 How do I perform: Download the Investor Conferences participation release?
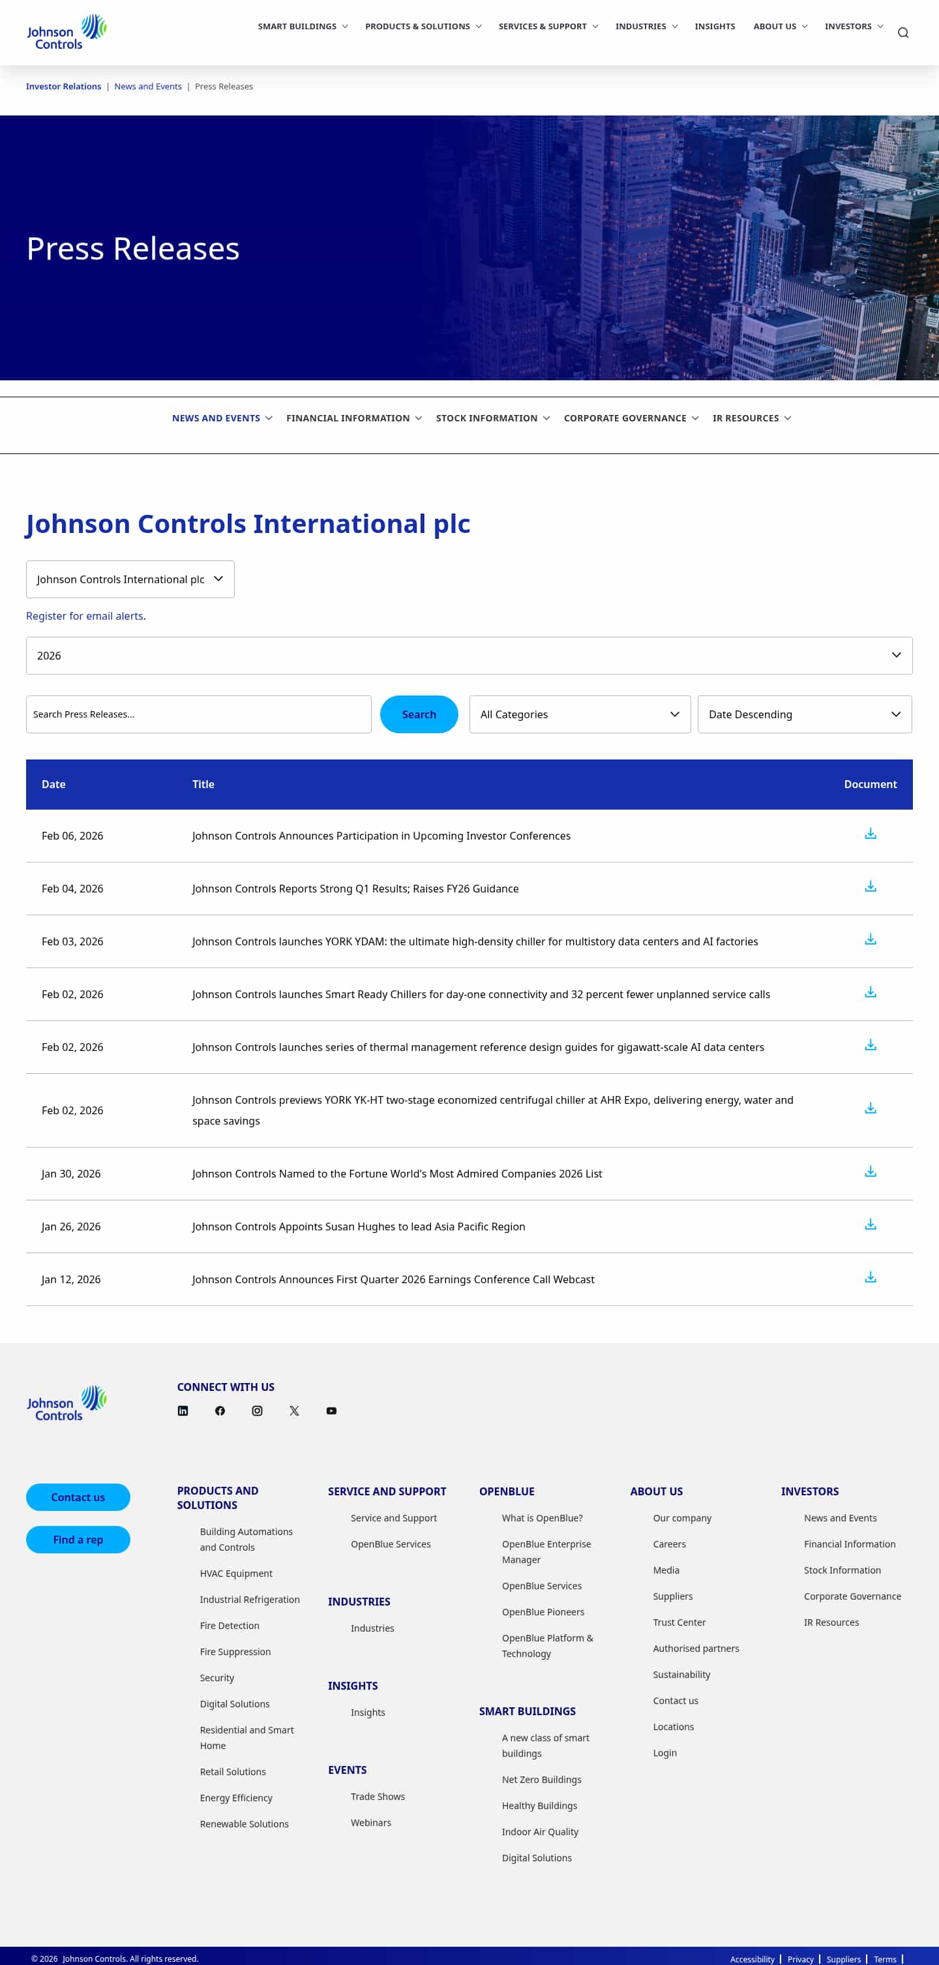pyautogui.click(x=870, y=834)
